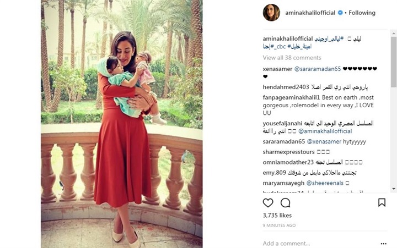Open the three-dot more options menu
Viewport: 397px width, 248px height.
pos(384,244)
